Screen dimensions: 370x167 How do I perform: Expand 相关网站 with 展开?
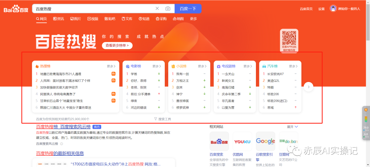(x=293, y=127)
